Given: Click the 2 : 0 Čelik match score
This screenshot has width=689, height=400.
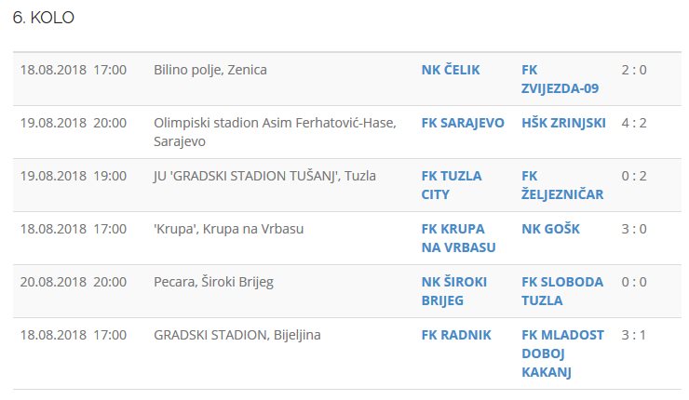Looking at the screenshot, I should point(633,70).
